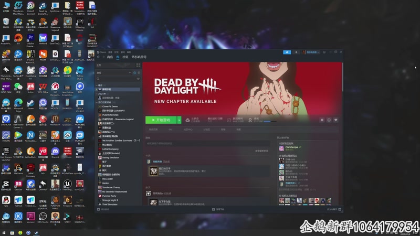The image size is (420, 236).
Task: Open Microsoft Edge desktop icon
Action: tap(18, 105)
